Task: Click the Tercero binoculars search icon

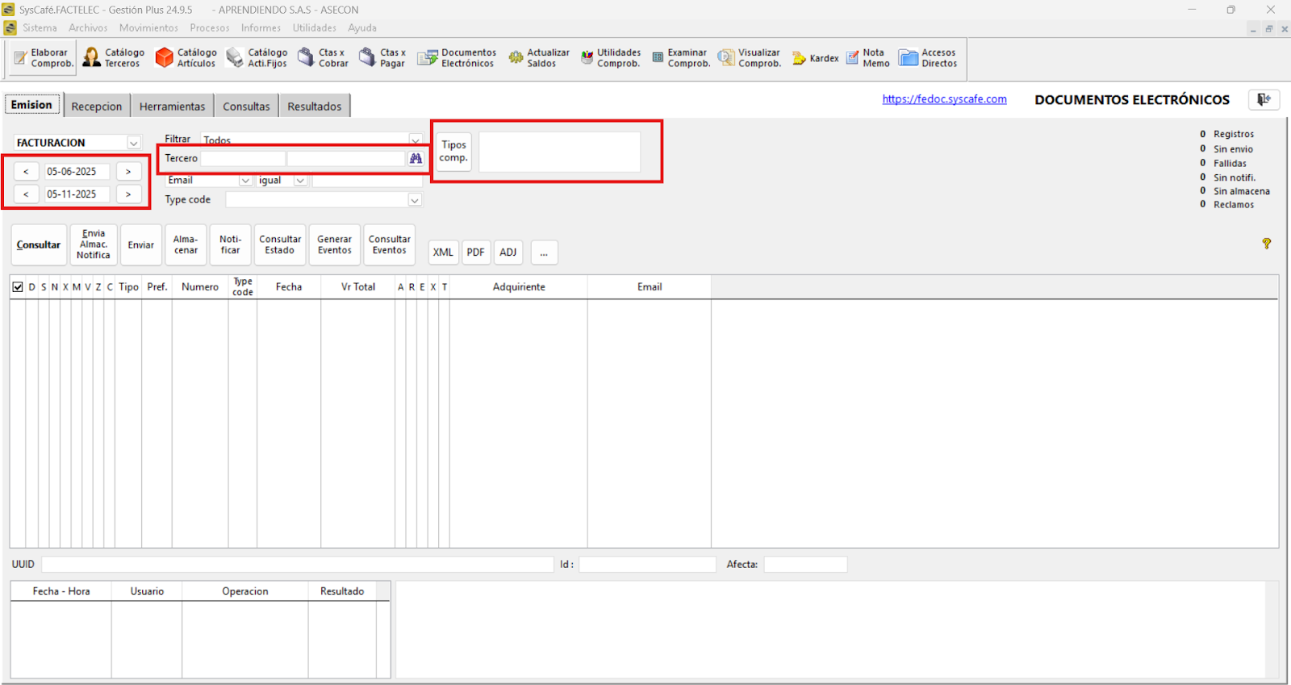Action: click(416, 159)
